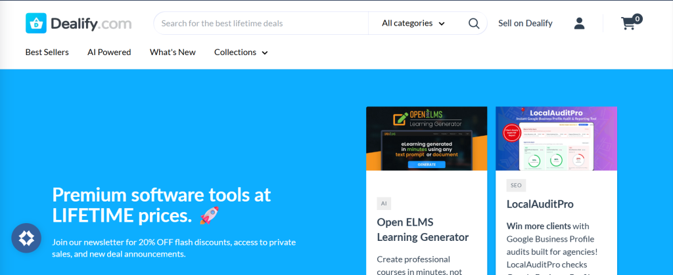Open the Open ELMS Learning Generator title
Image resolution: width=673 pixels, height=275 pixels.
[x=423, y=230]
